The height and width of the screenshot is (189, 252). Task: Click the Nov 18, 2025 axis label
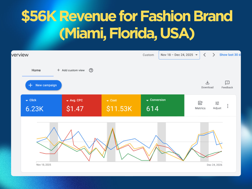[x=44, y=165]
